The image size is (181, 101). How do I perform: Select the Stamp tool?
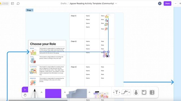coord(136,92)
